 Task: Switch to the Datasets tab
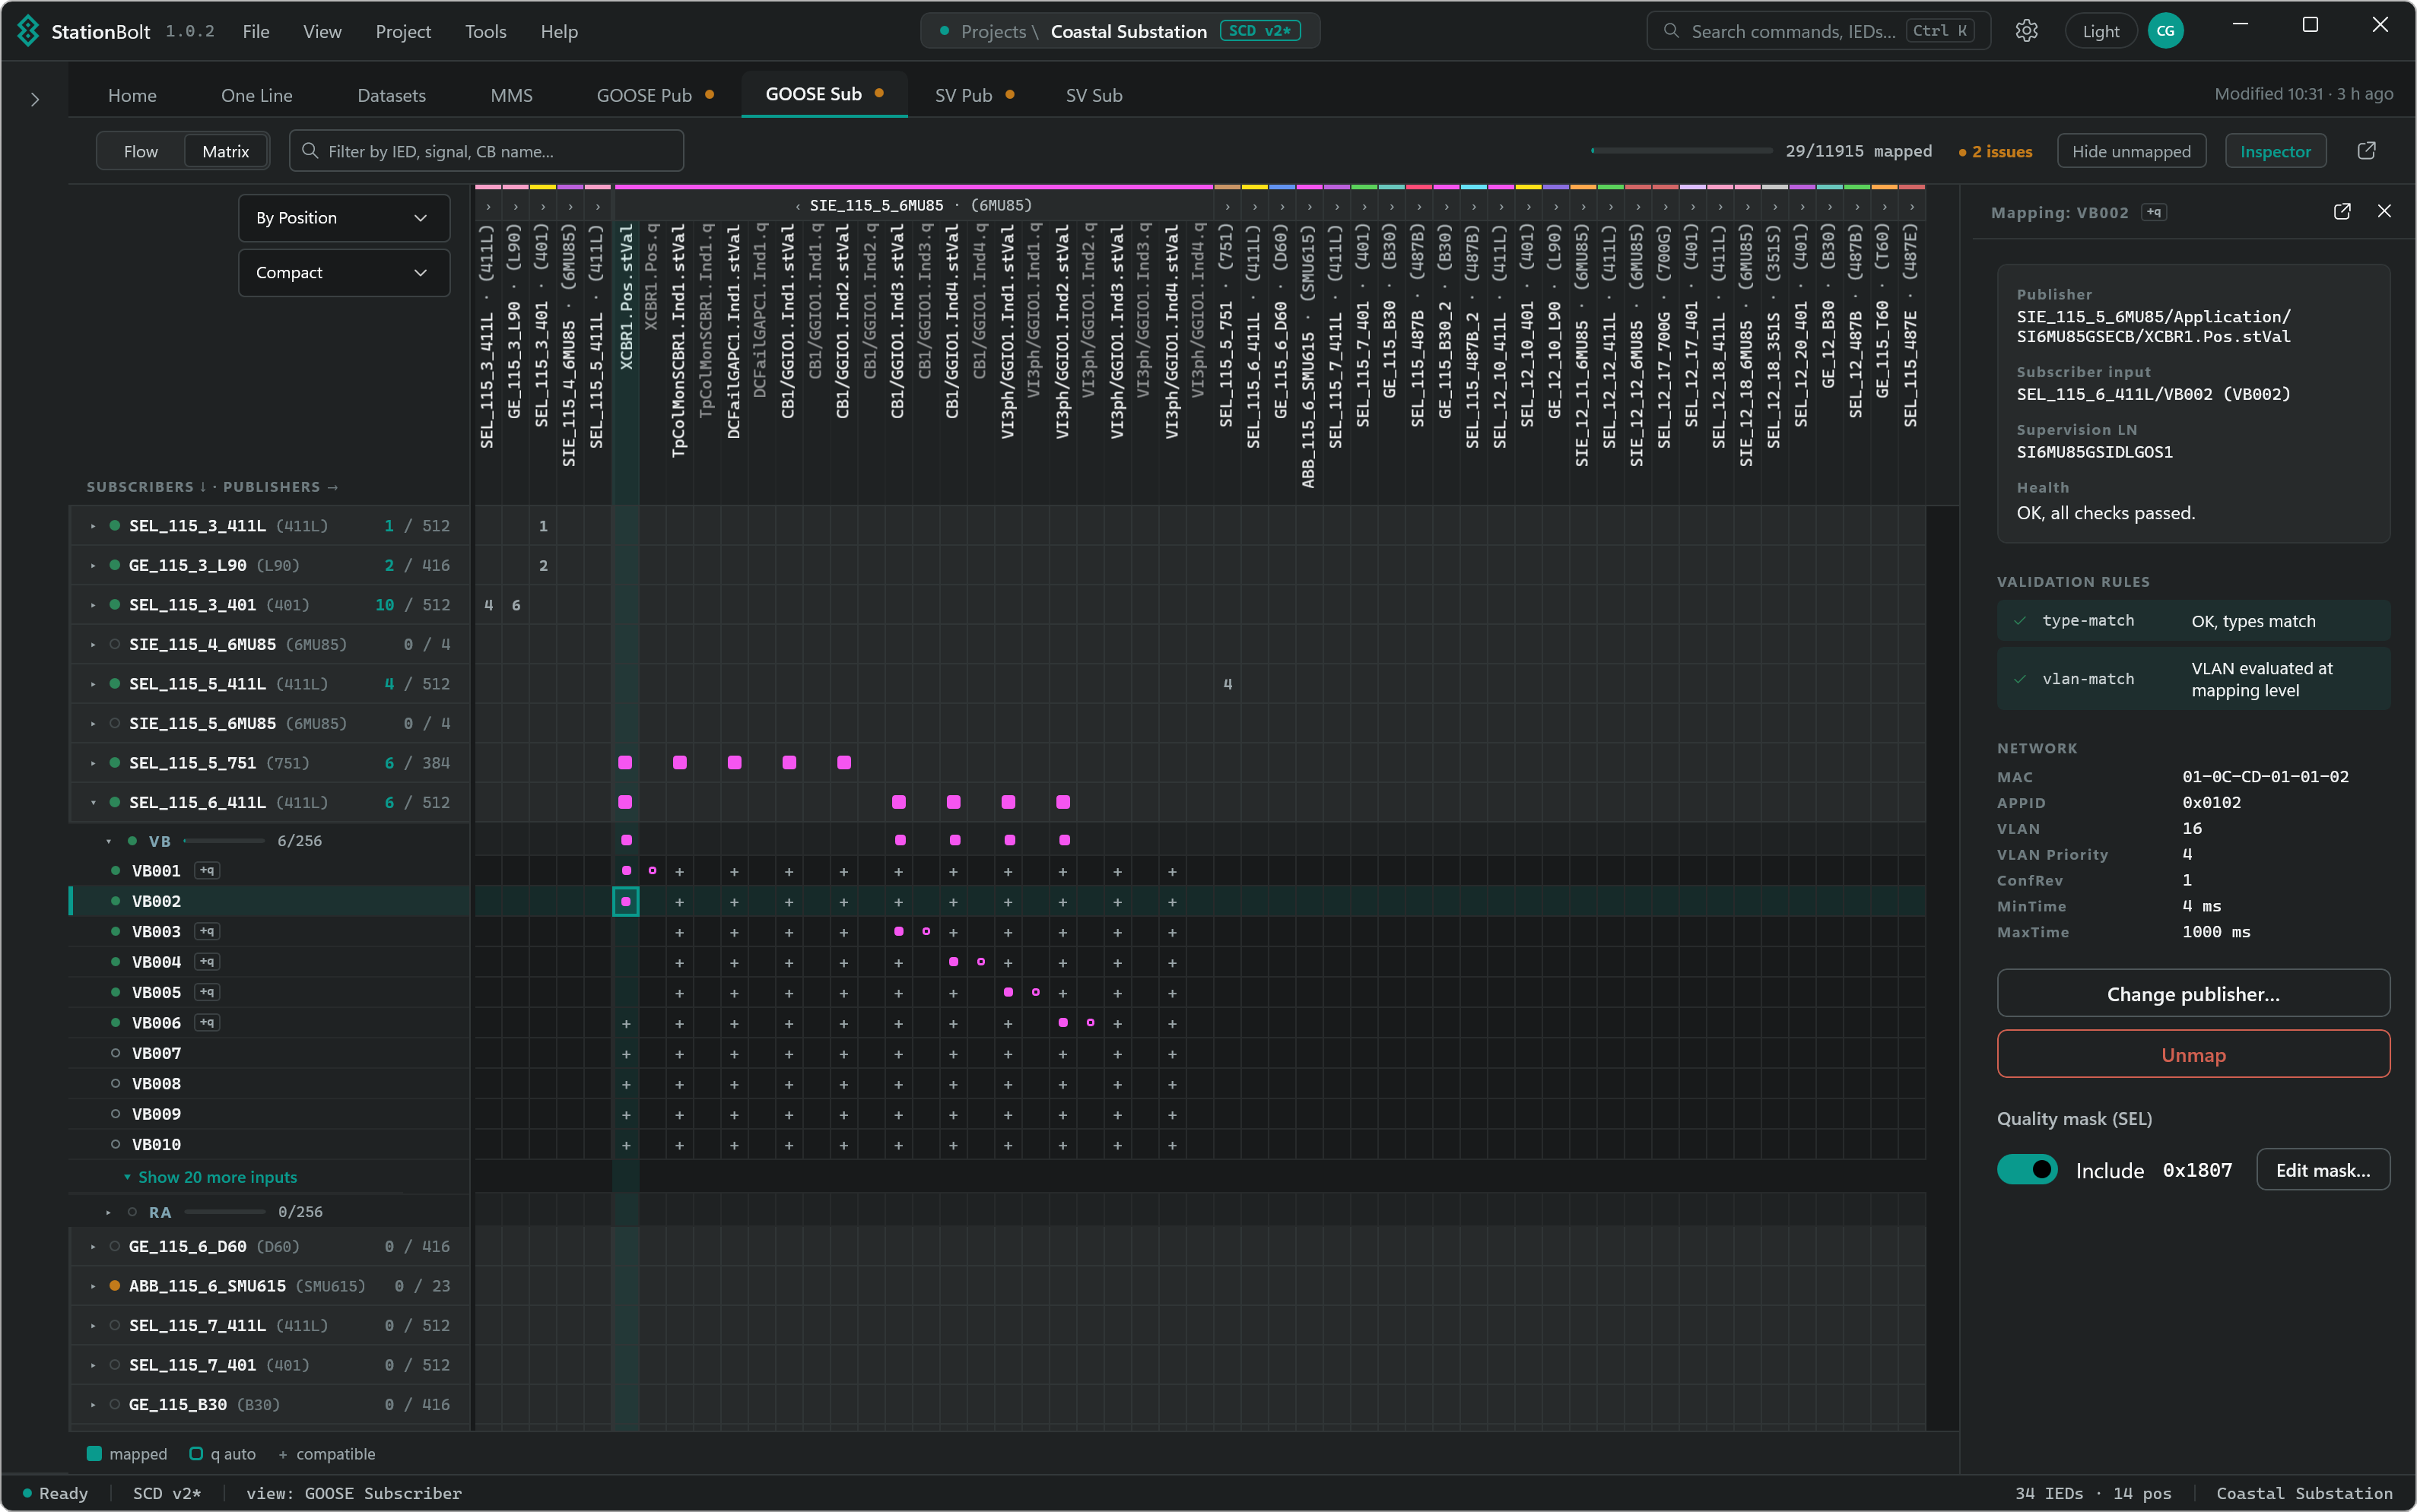click(391, 95)
